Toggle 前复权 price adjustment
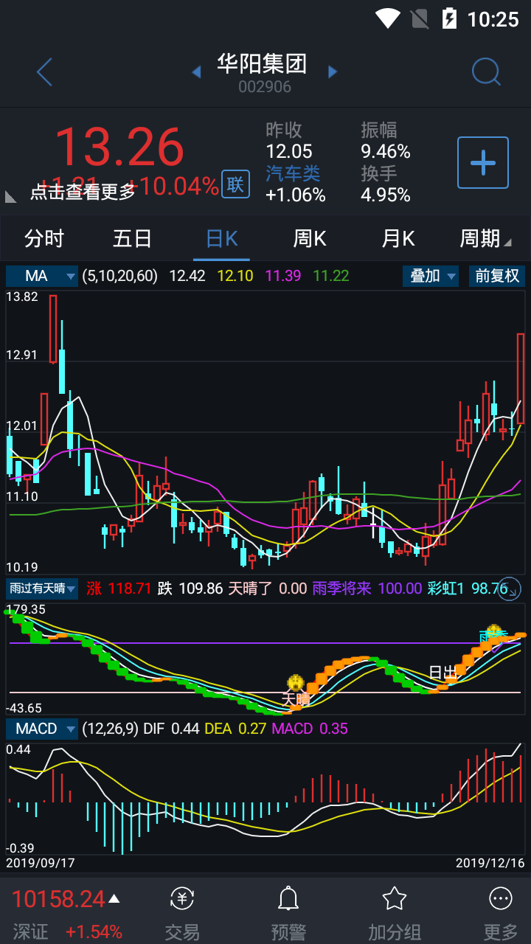Screen dimensions: 531x944 point(496,277)
